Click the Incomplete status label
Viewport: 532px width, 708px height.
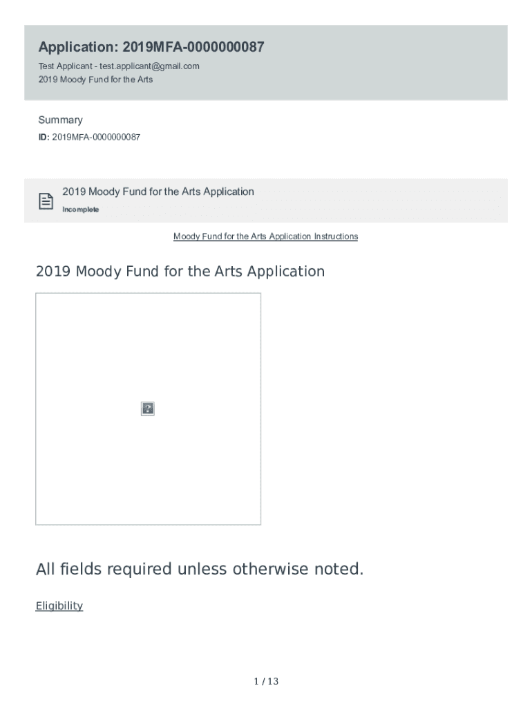pos(81,209)
